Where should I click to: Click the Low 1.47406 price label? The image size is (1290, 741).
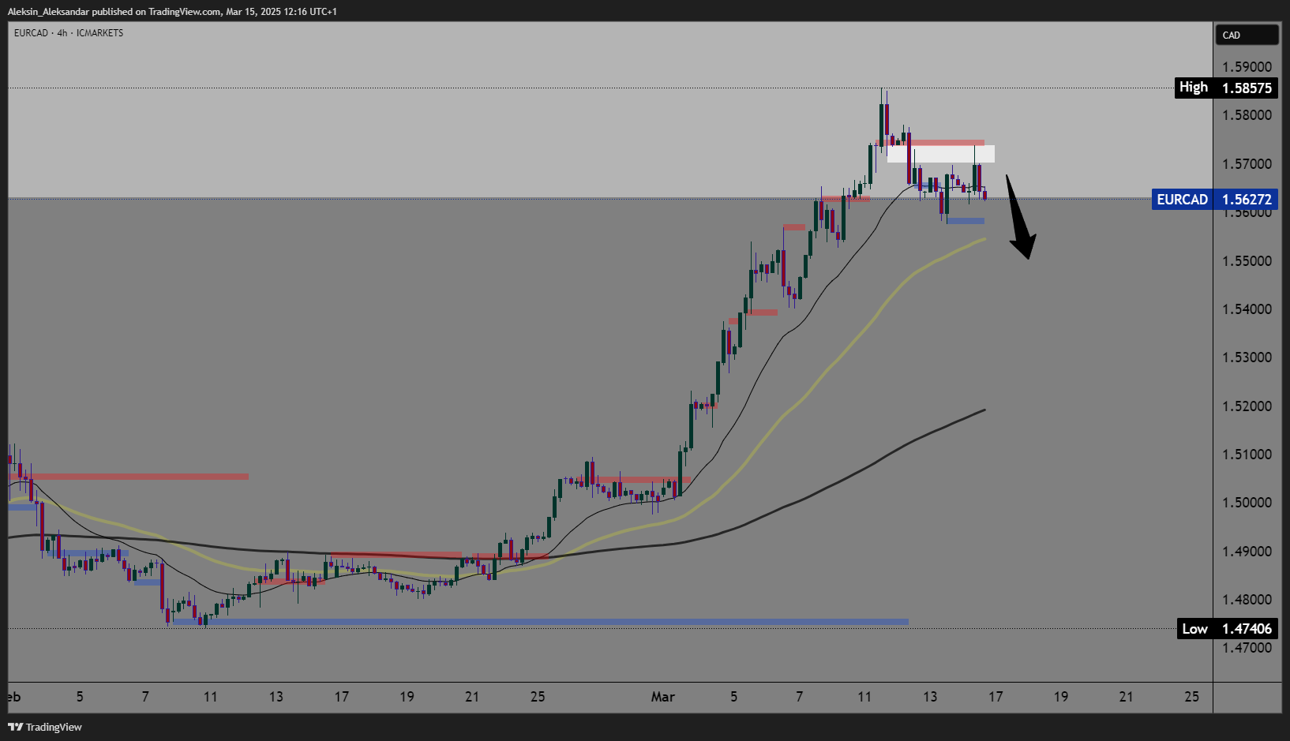point(1227,628)
